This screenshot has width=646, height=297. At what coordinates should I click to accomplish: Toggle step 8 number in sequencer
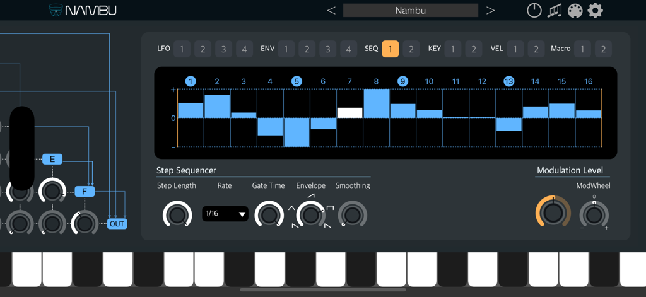tap(376, 81)
